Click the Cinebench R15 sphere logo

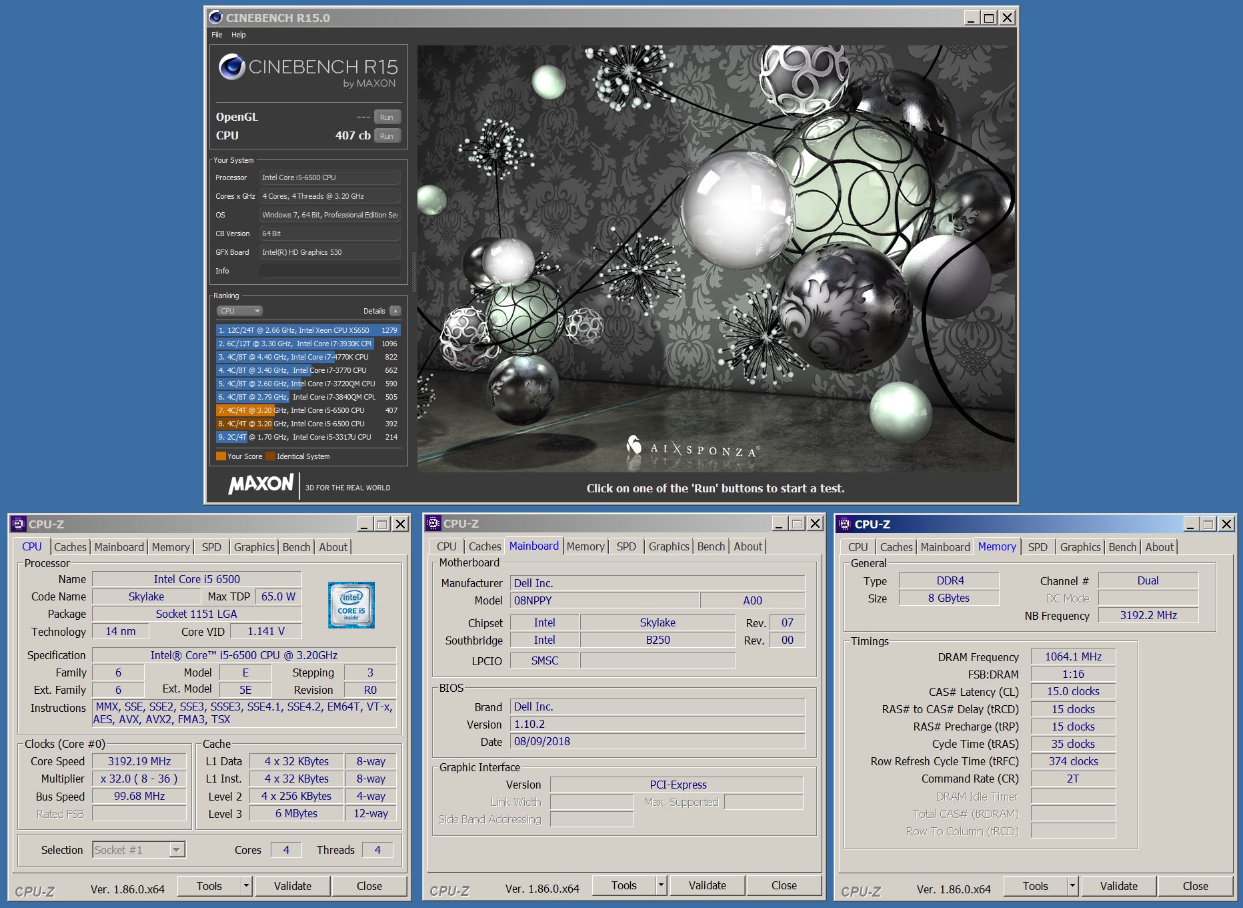(x=232, y=67)
